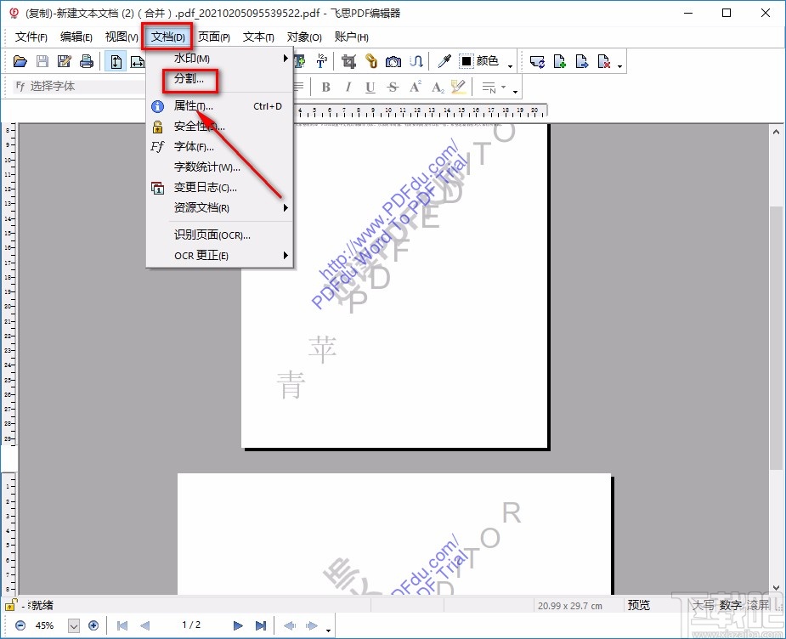Expand the OCR 更正(E) submenu
This screenshot has height=639, width=786.
pyautogui.click(x=219, y=255)
